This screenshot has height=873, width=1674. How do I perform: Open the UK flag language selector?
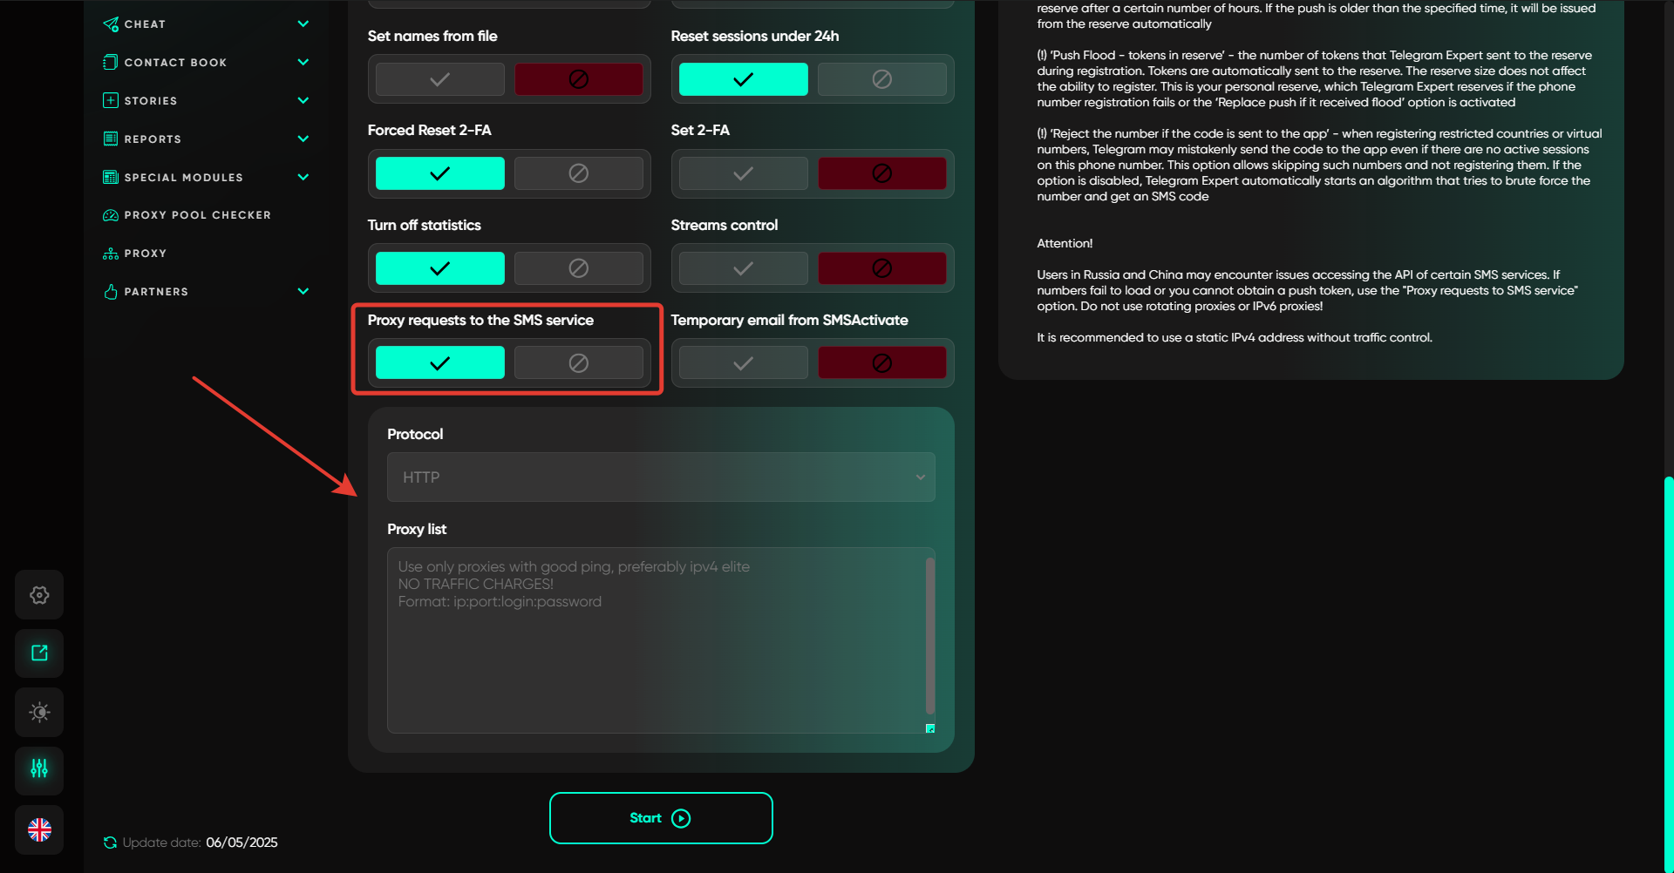click(x=39, y=830)
